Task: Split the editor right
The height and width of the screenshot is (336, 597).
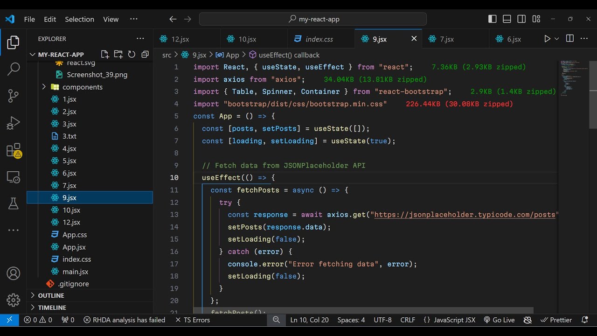Action: click(x=569, y=39)
